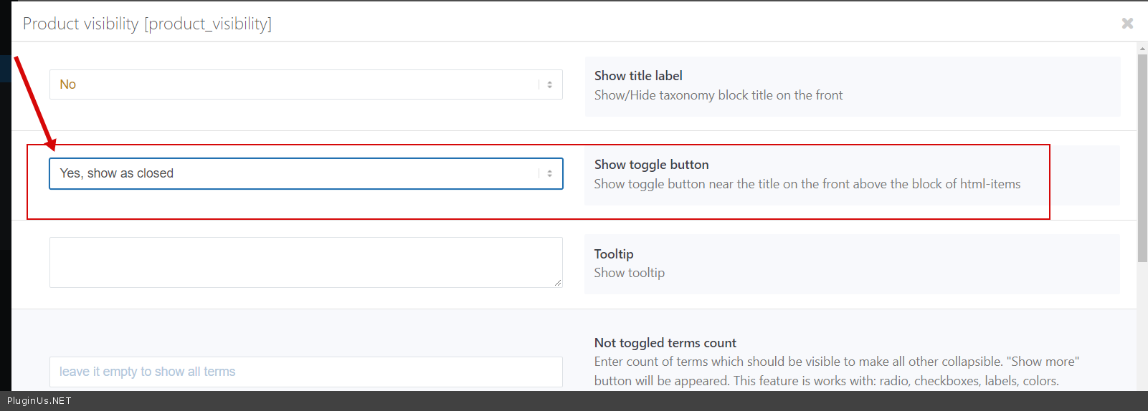1148x411 pixels.
Task: Click the 'Not toggled terms count' heading
Action: point(665,343)
